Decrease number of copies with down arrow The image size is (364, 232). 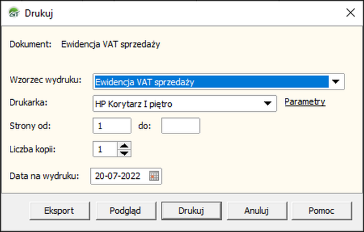coord(125,153)
